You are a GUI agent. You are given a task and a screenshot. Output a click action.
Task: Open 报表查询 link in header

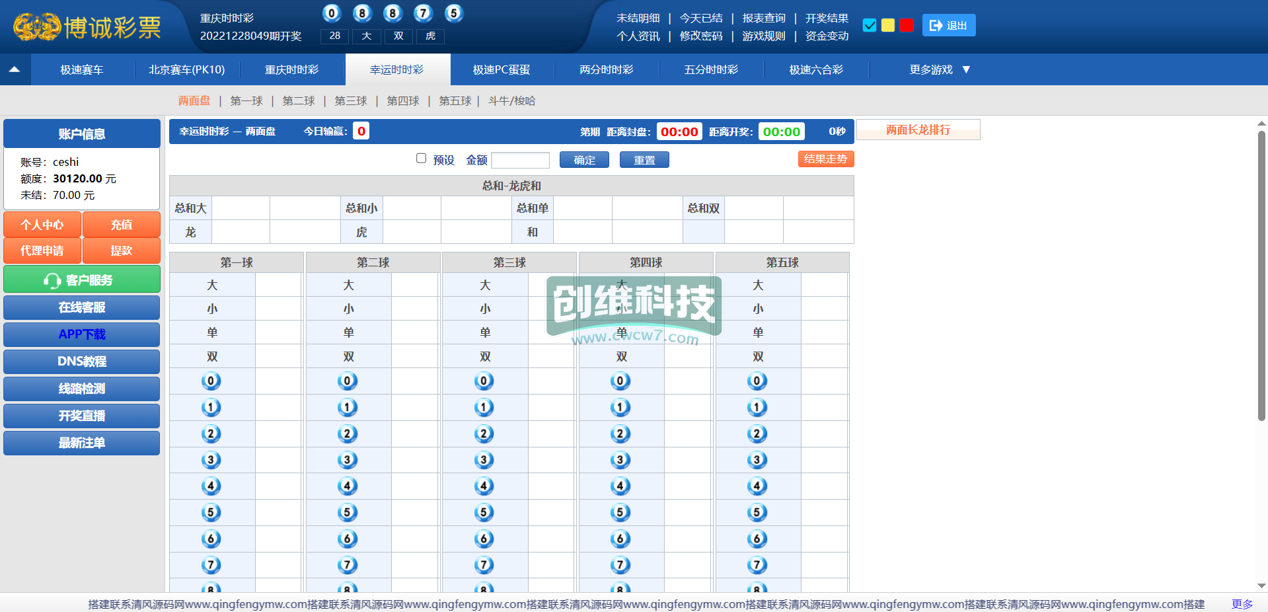pyautogui.click(x=764, y=18)
